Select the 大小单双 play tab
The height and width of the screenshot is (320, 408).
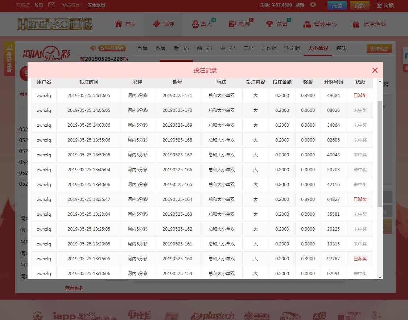pos(318,48)
